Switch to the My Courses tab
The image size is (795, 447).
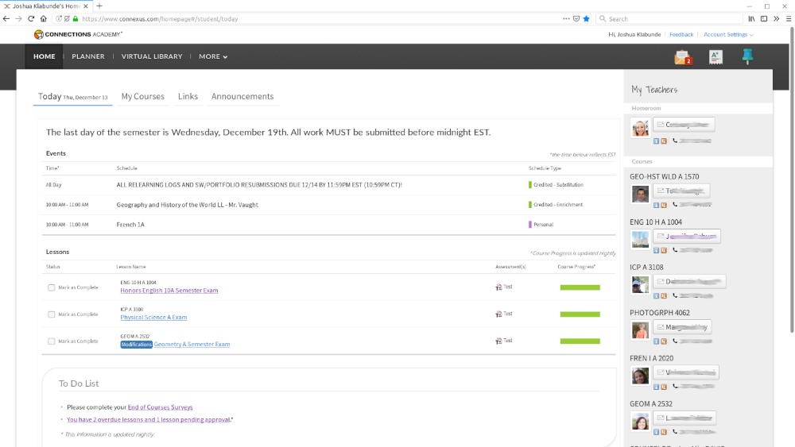click(x=142, y=97)
